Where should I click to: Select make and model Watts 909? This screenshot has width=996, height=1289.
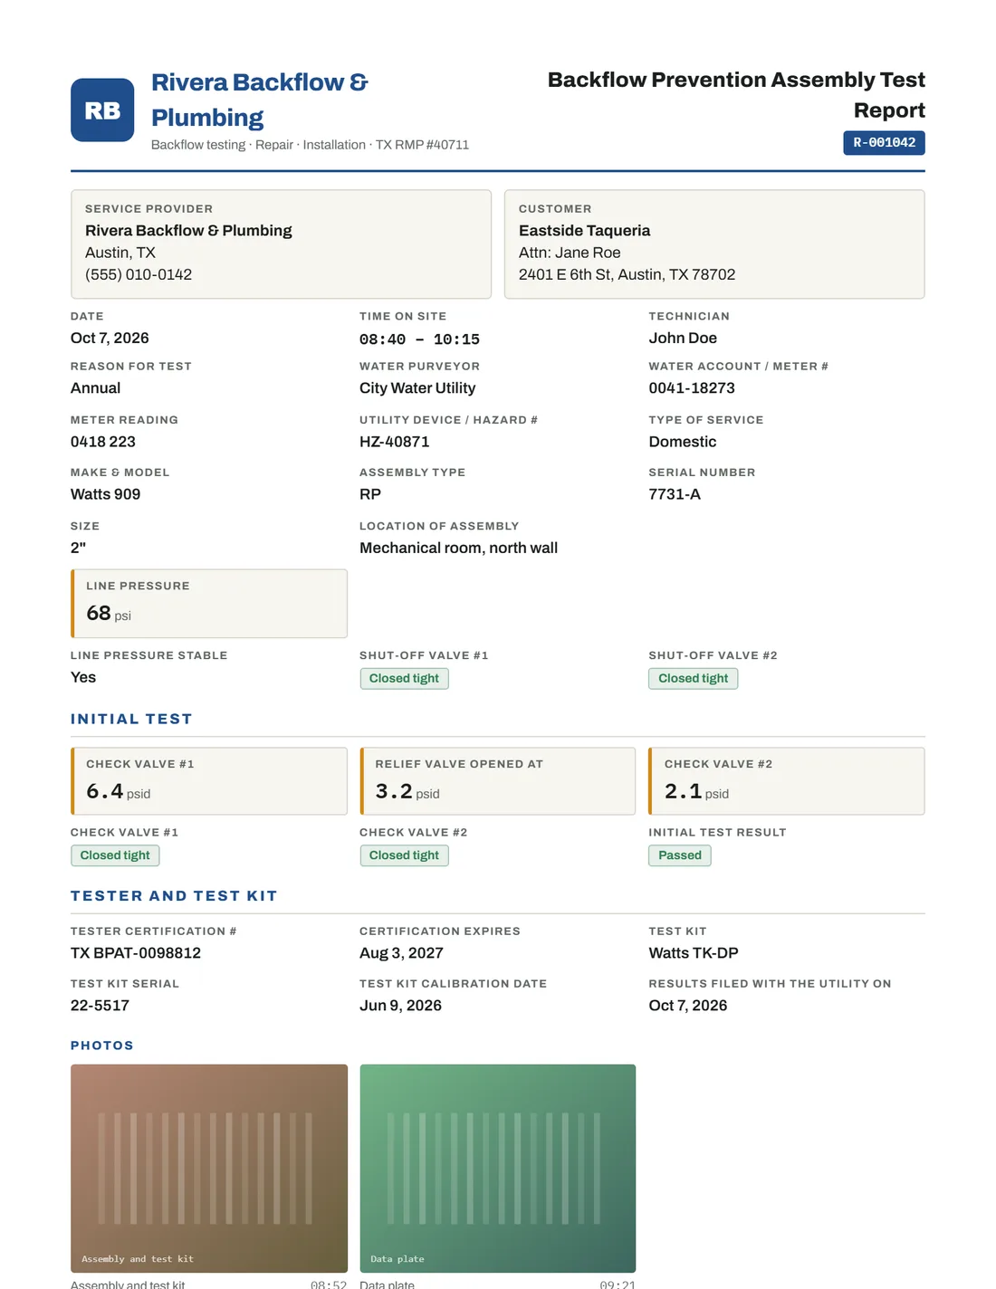pyautogui.click(x=105, y=494)
